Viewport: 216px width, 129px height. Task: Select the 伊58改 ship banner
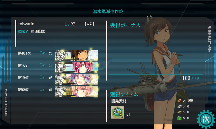[x=76, y=92]
